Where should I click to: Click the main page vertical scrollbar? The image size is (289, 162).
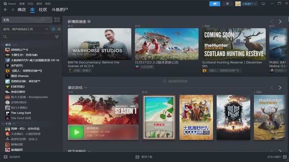click(x=288, y=19)
